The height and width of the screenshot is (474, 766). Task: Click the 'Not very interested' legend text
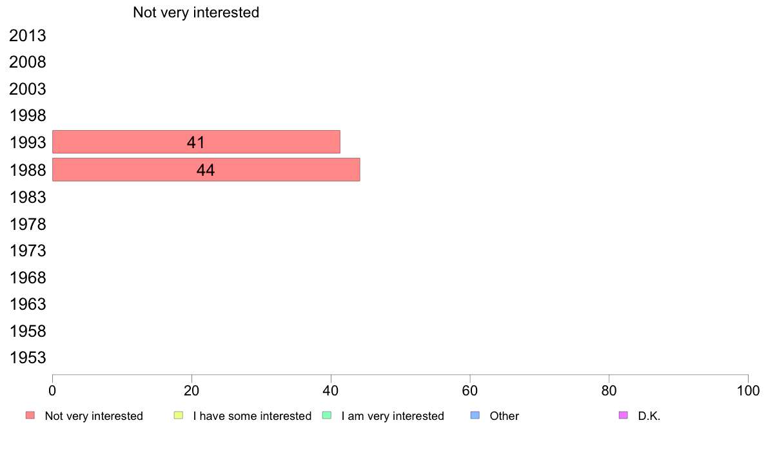[x=93, y=416]
